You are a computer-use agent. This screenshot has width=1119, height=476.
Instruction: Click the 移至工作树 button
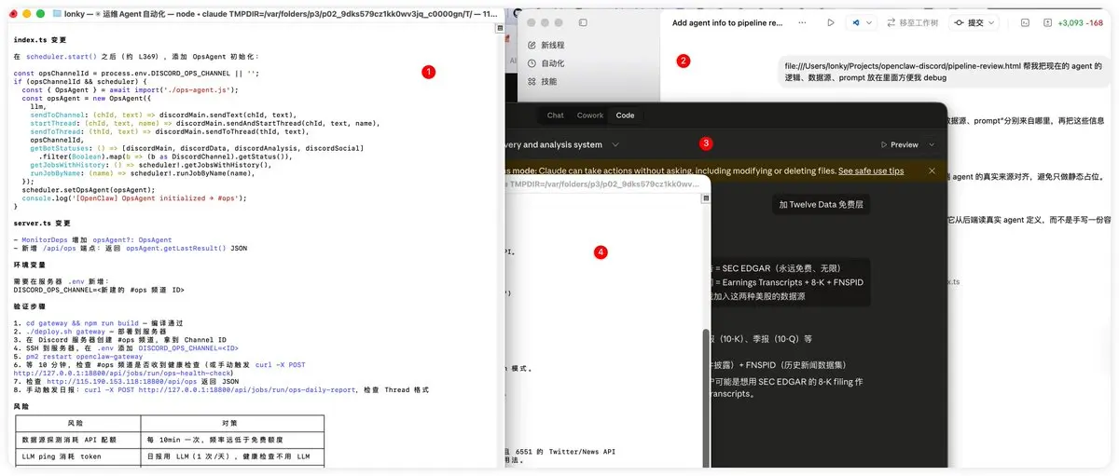tap(913, 21)
